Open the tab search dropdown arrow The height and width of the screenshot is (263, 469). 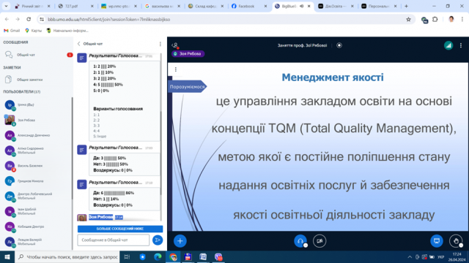[6, 7]
